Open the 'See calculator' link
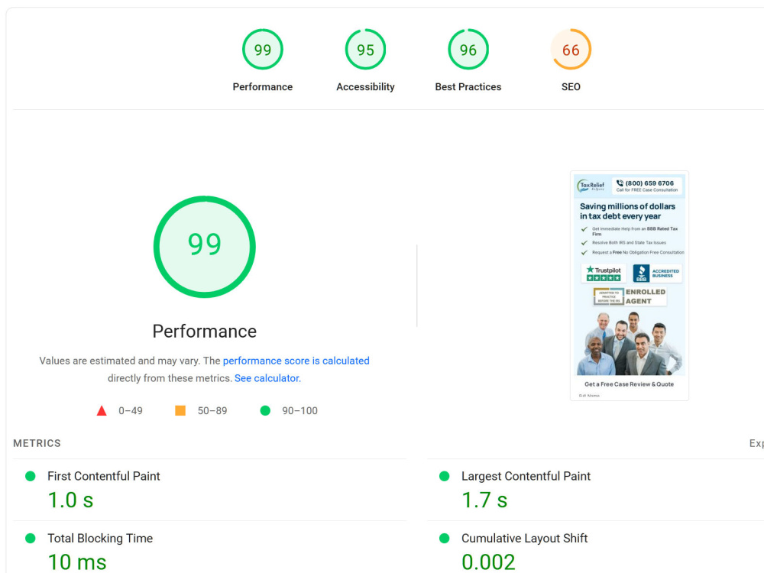Viewport: 764px width, 573px height. tap(267, 378)
